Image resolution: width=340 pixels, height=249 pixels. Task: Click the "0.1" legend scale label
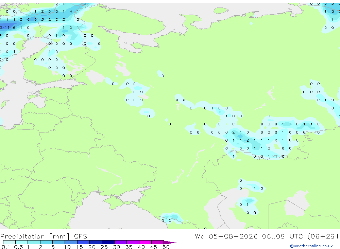(6, 247)
